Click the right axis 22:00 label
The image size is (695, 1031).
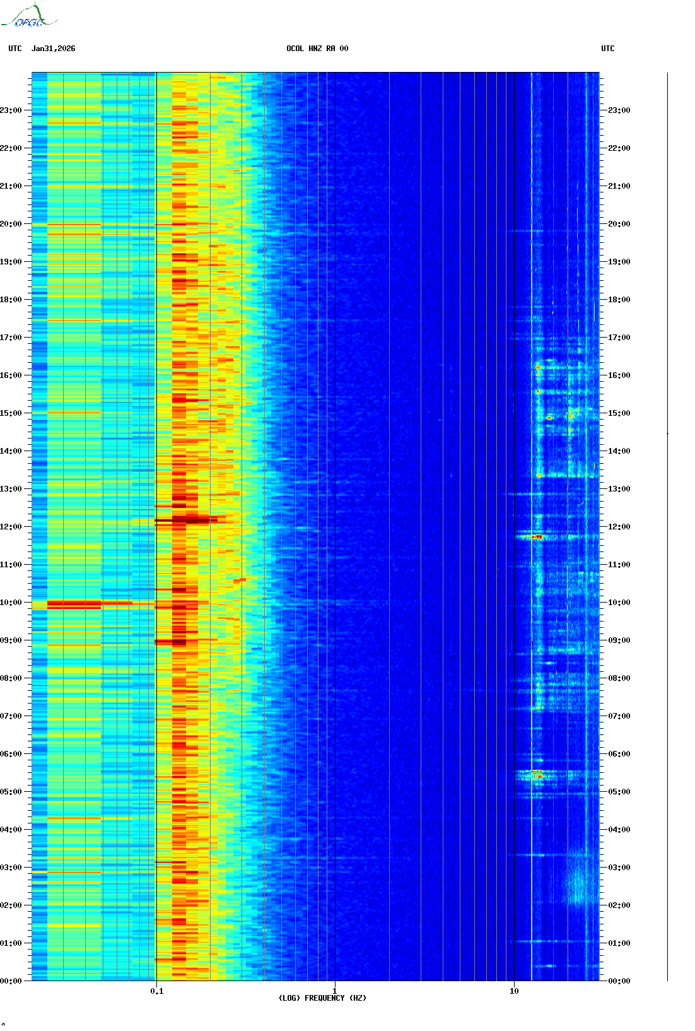coord(619,148)
